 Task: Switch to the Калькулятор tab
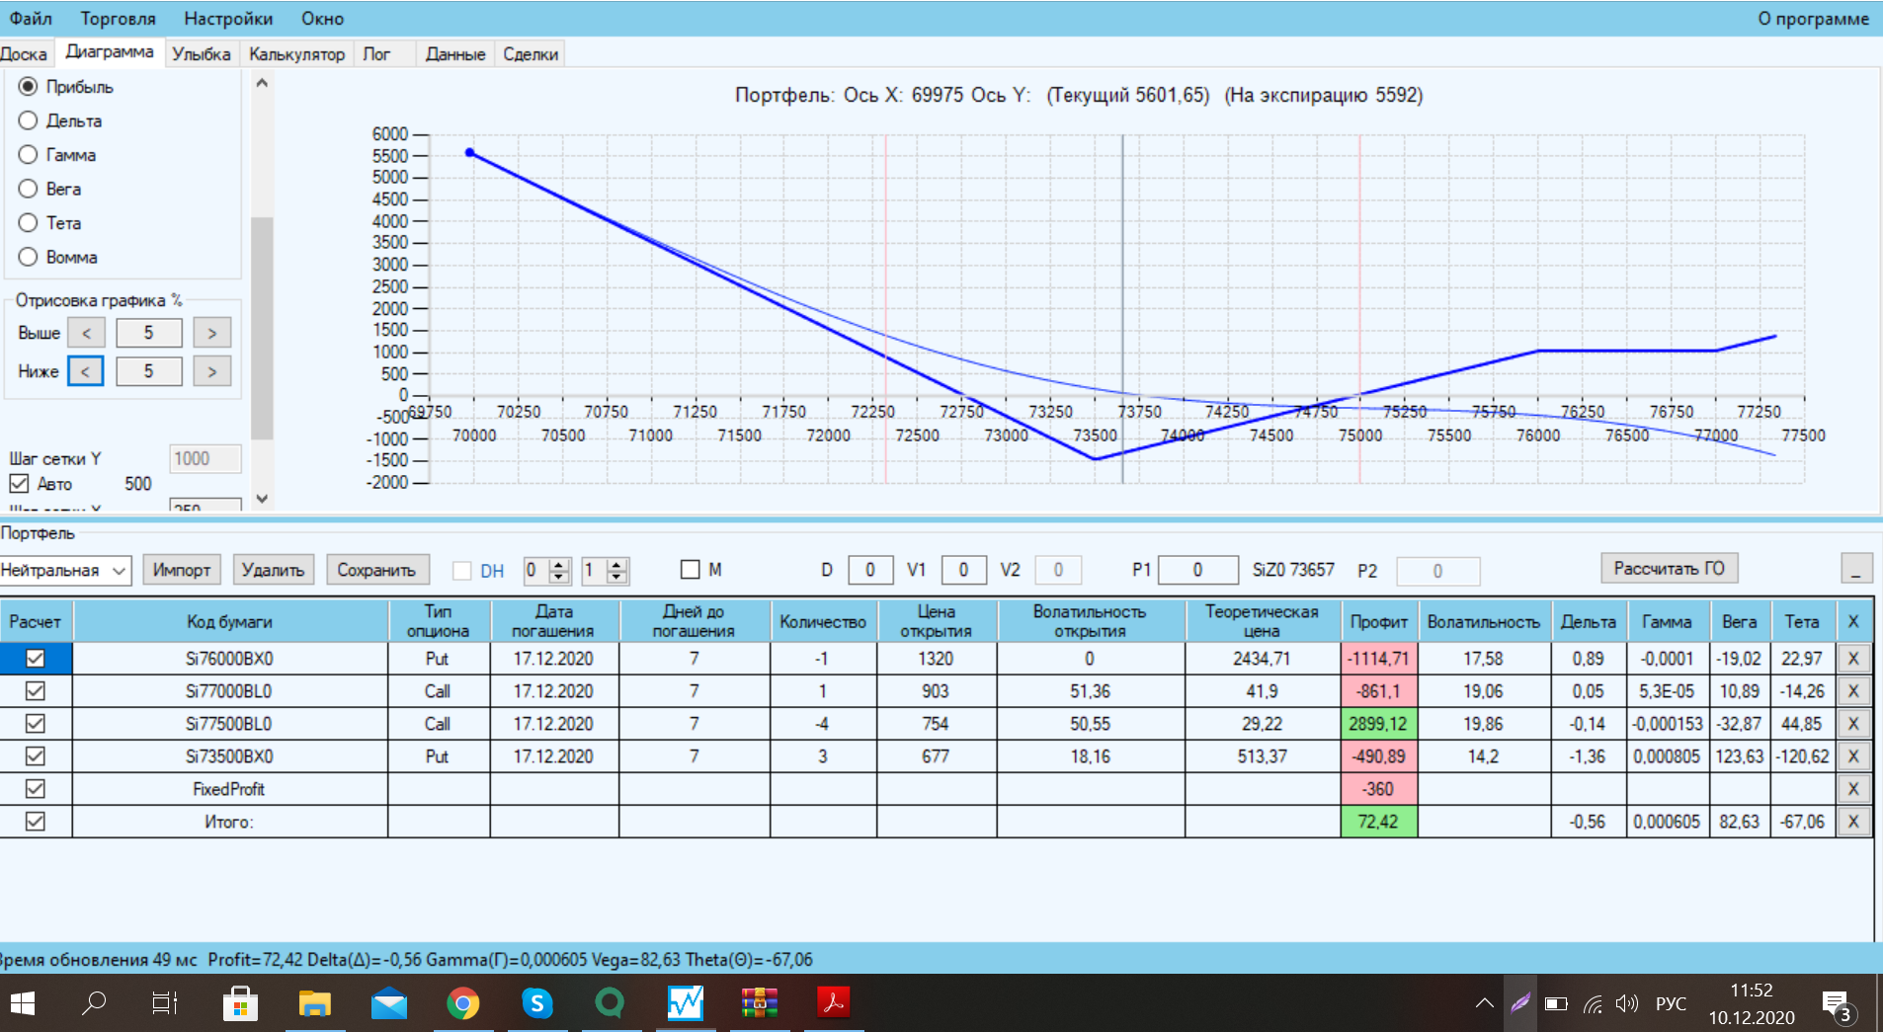click(296, 54)
